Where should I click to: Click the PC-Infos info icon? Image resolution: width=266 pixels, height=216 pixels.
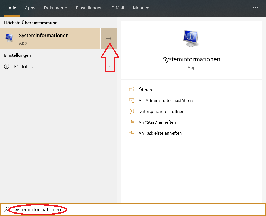(x=7, y=66)
